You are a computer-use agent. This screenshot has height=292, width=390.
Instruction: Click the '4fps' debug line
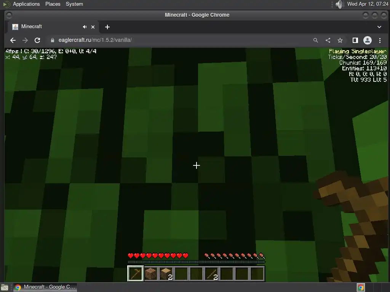51,51
